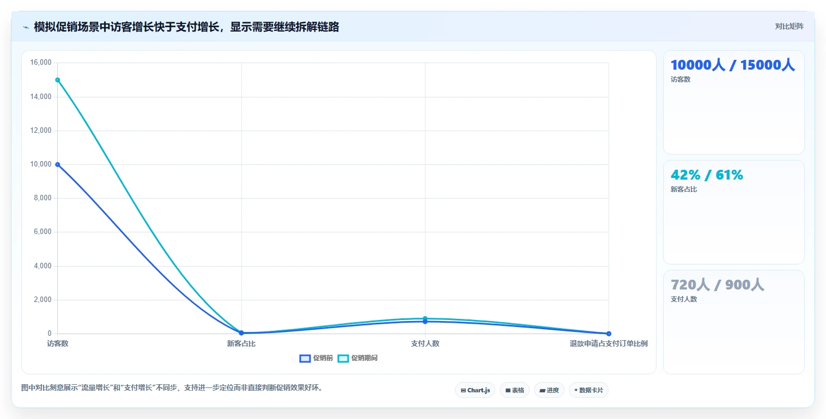Click the 数据卡片 chip at bottom
826x419 pixels.
(x=588, y=390)
